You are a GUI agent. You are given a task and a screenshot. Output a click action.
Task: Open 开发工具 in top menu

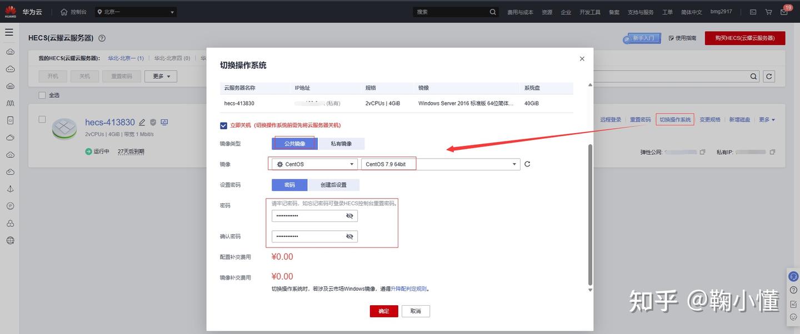coord(590,12)
